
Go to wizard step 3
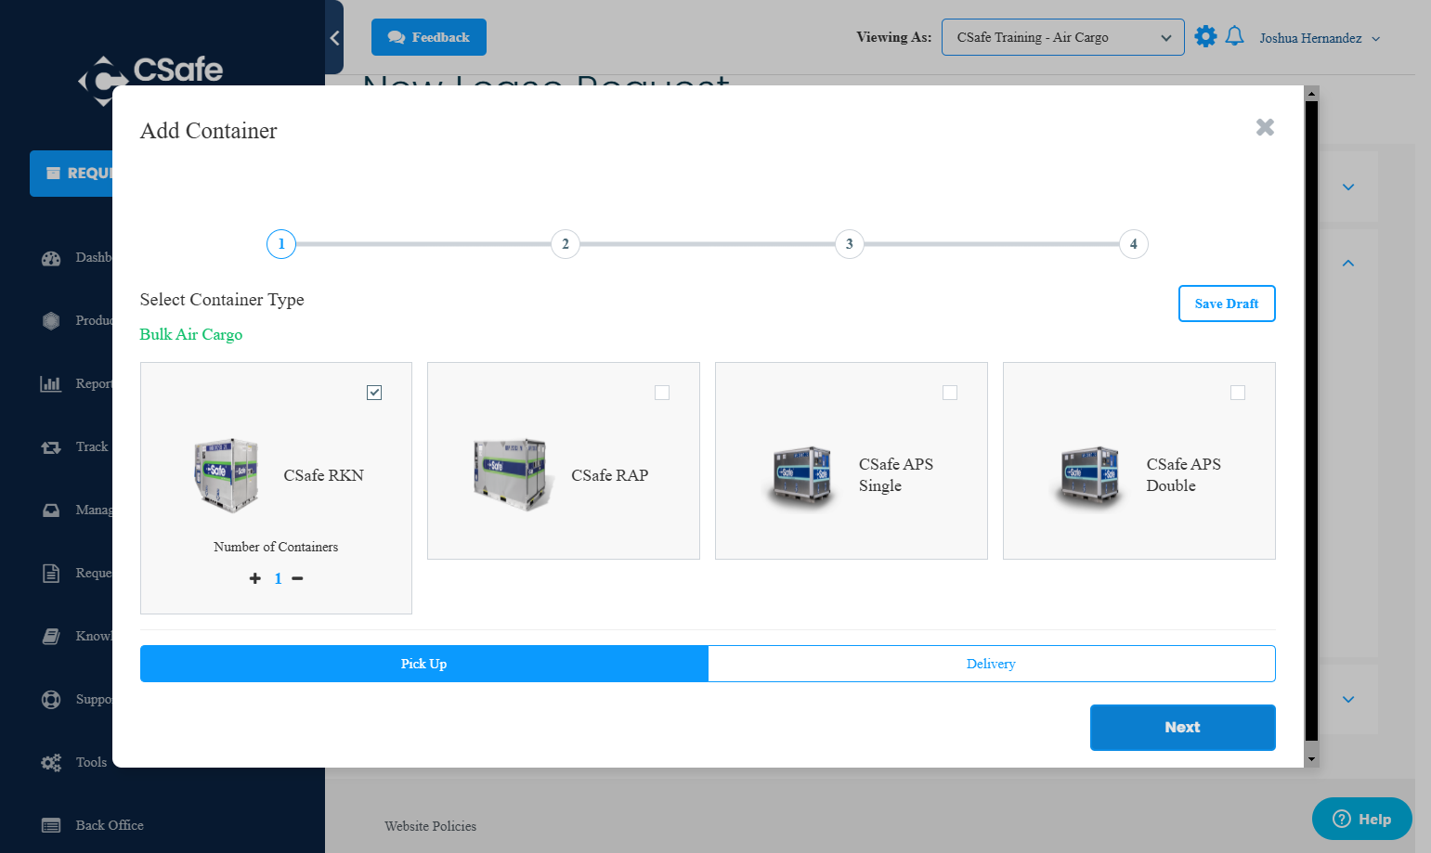[850, 244]
